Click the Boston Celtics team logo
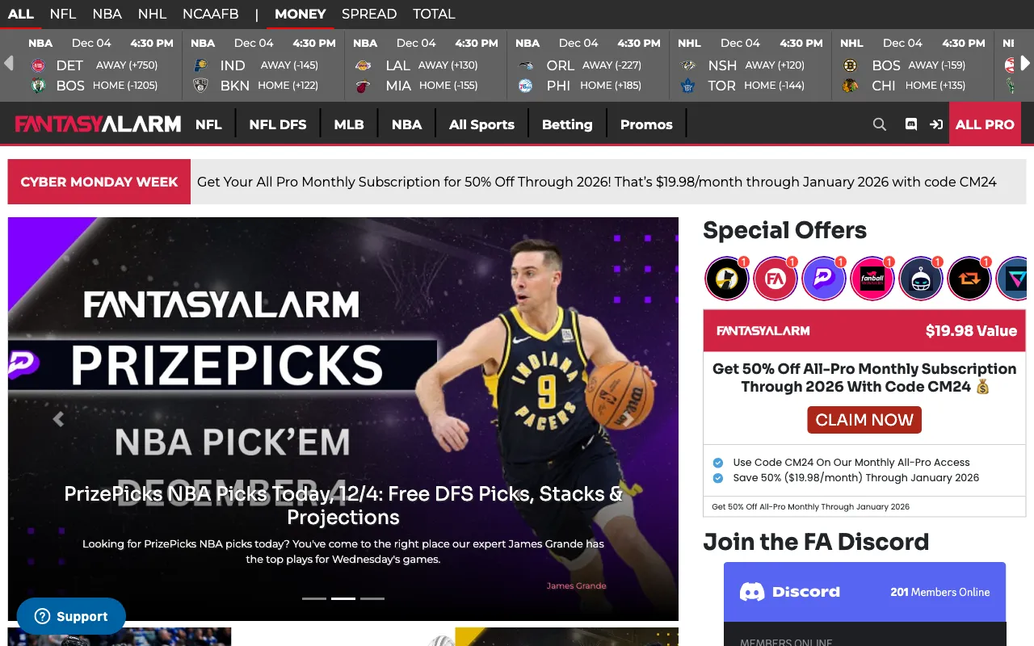The image size is (1034, 646). coord(38,86)
